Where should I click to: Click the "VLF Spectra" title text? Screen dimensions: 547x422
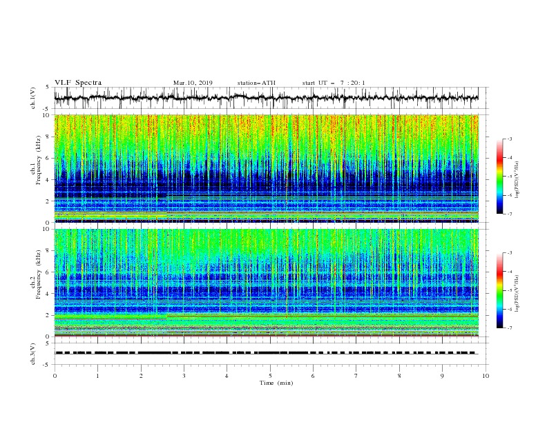click(78, 83)
